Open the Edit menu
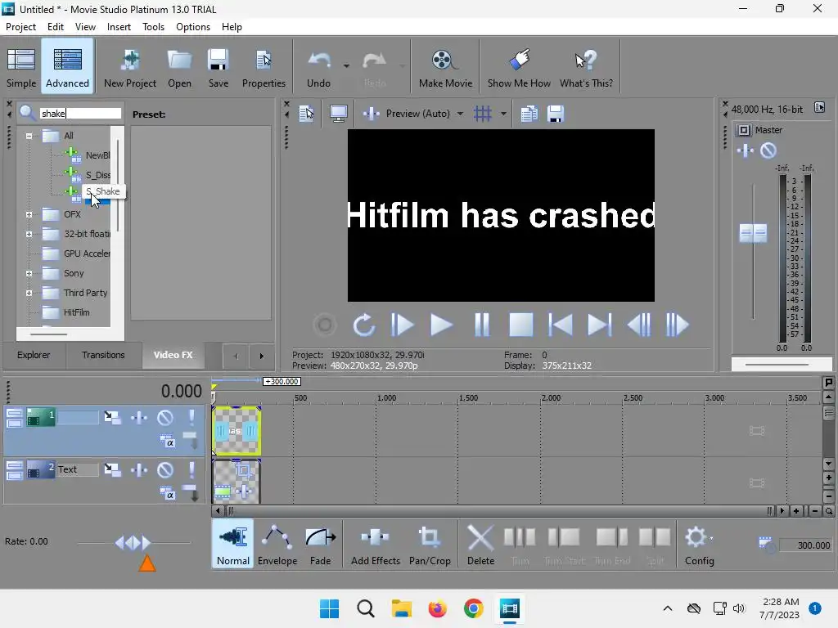This screenshot has width=838, height=628. click(x=55, y=27)
